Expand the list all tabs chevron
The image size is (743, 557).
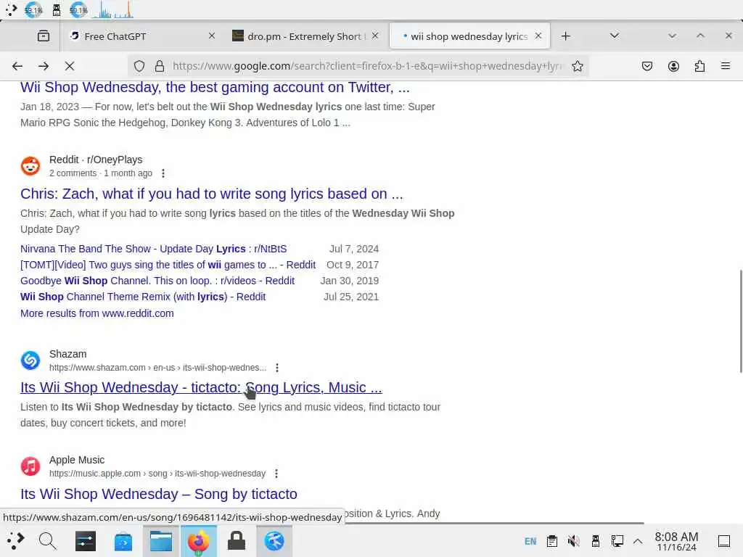[615, 36]
